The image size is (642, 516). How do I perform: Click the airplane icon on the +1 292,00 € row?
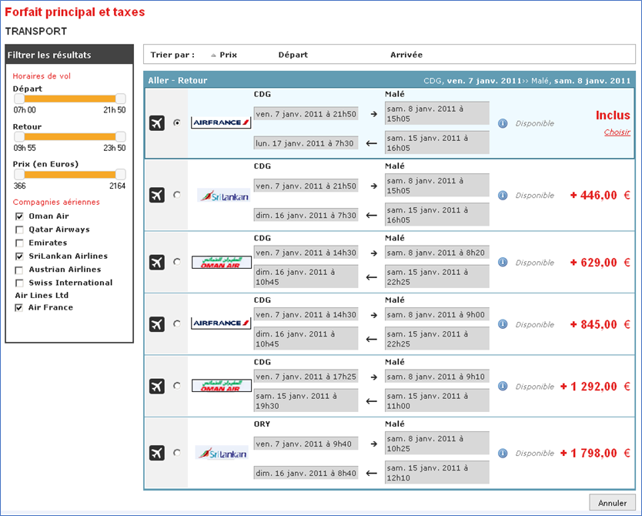[x=157, y=386]
